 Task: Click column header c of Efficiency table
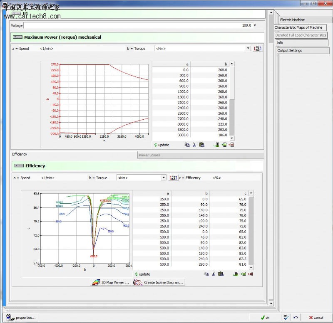coord(229,193)
